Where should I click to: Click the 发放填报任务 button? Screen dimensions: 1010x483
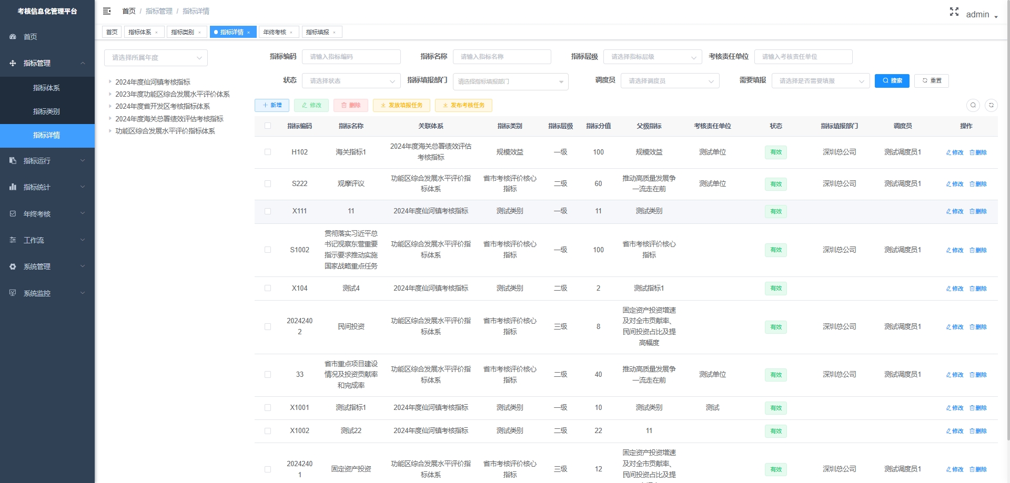[x=401, y=105]
